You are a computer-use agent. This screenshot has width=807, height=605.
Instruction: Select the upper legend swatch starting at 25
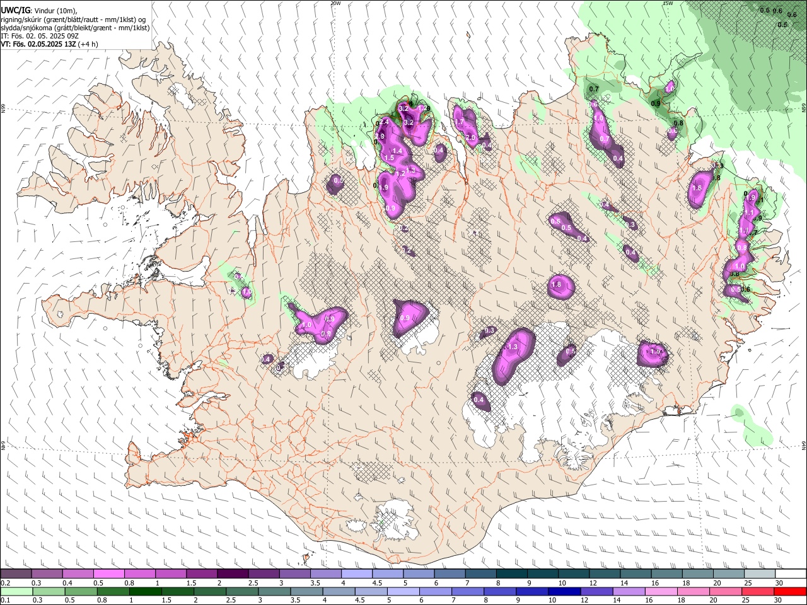(x=760, y=574)
